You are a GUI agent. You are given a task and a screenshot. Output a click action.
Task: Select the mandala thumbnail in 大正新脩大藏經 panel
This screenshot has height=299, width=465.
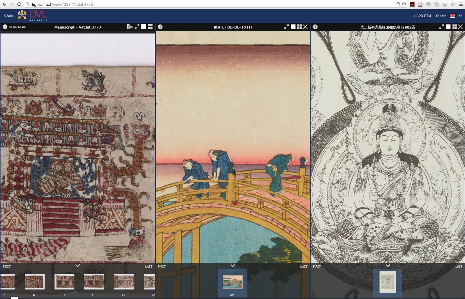point(388,282)
